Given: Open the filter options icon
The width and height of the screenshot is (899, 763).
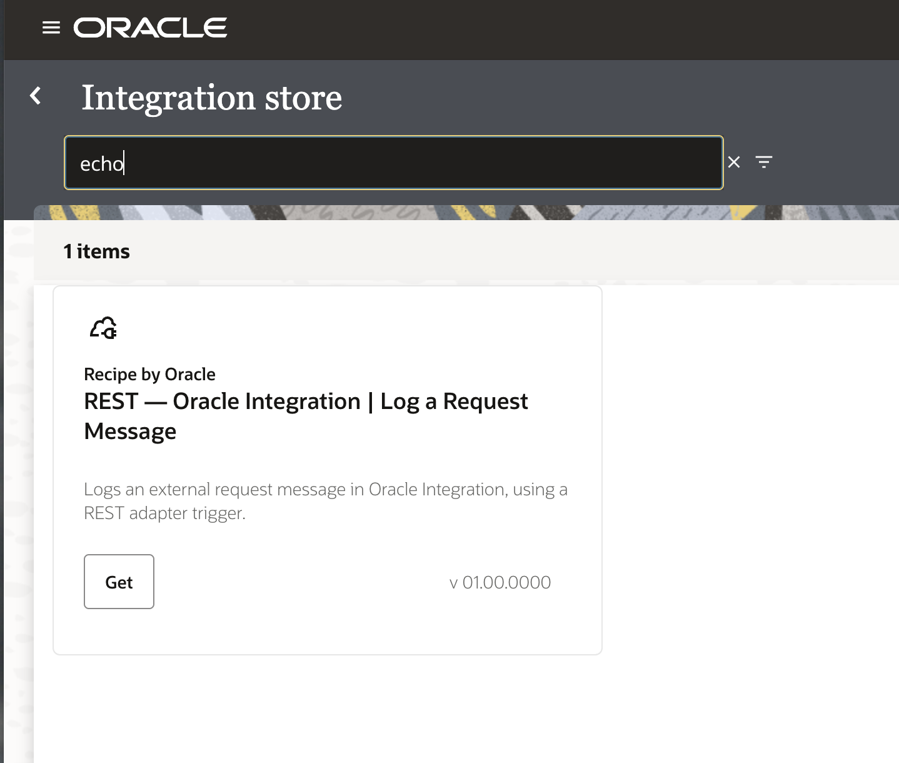Looking at the screenshot, I should click(764, 163).
